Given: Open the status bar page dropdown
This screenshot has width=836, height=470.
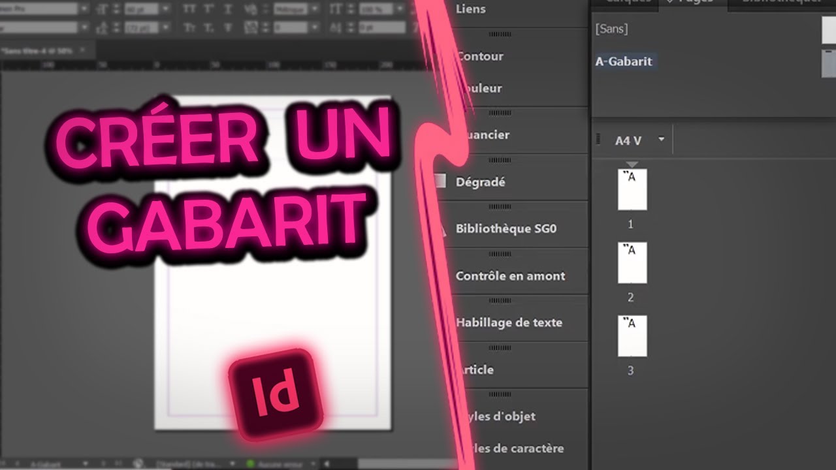Looking at the screenshot, I should pos(86,464).
